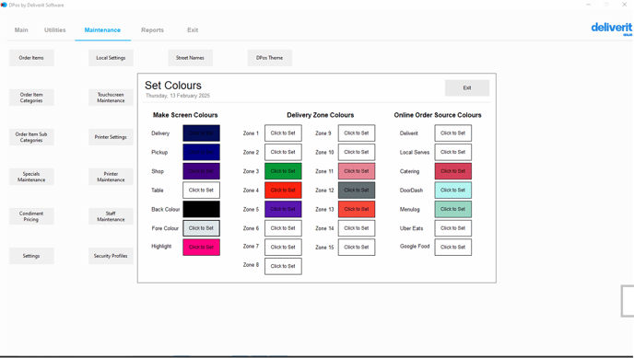Viewport: 634px width, 358px height.
Task: Open Staff Maintenance
Action: pos(111,216)
